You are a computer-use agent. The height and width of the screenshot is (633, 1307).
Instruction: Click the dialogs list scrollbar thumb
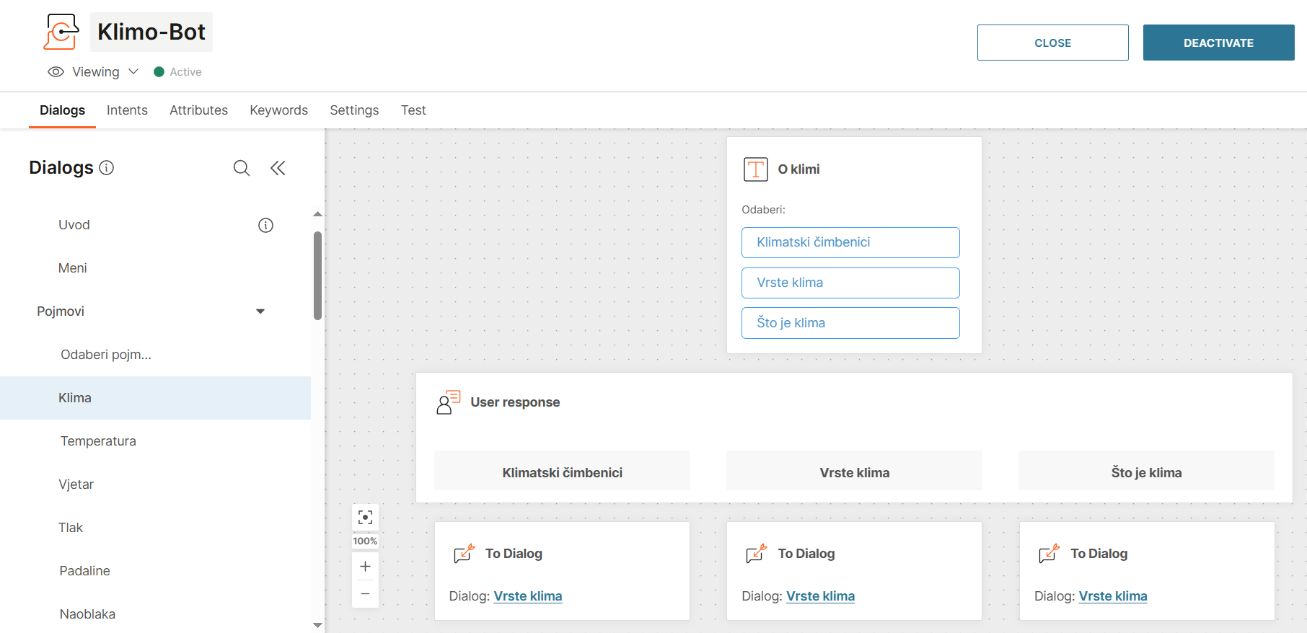click(317, 275)
